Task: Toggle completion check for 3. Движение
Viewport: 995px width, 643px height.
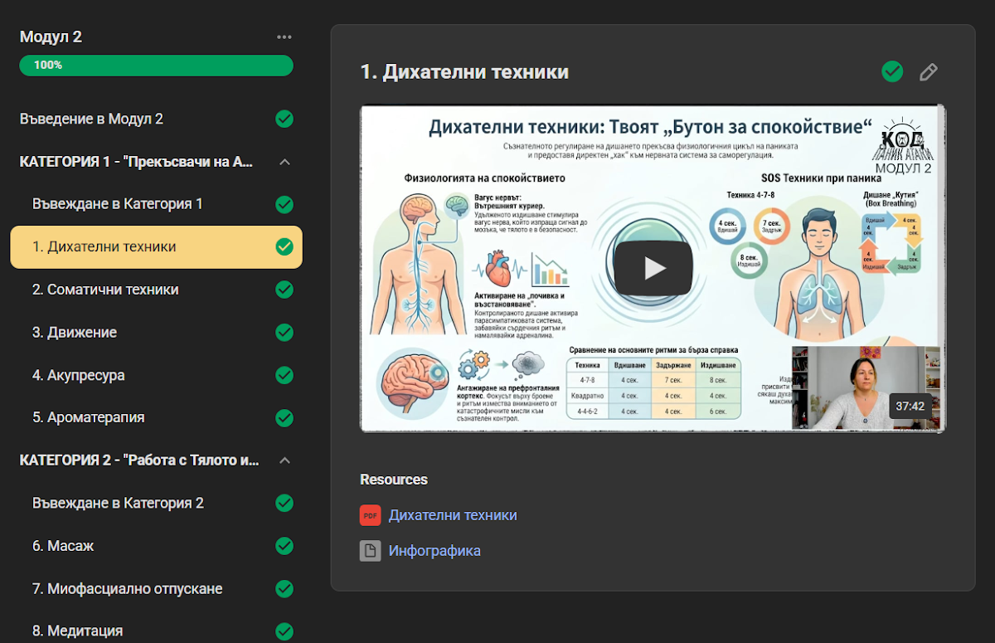Action: 284,333
